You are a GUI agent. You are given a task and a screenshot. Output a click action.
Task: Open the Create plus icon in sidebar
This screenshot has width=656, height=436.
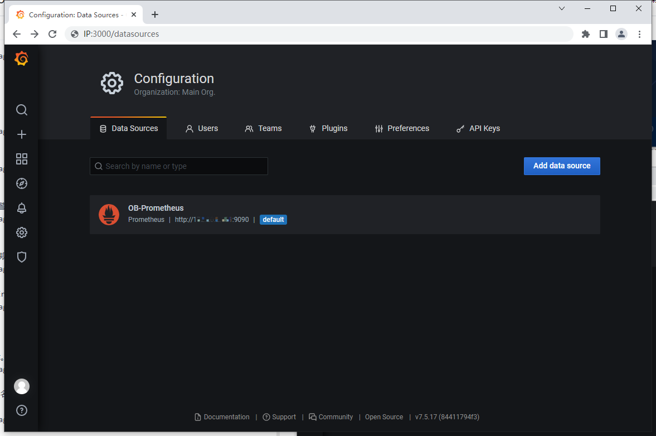click(22, 134)
